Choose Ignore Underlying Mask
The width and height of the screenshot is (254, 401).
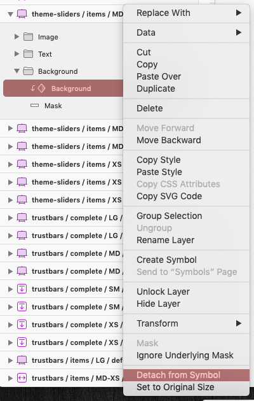(186, 355)
